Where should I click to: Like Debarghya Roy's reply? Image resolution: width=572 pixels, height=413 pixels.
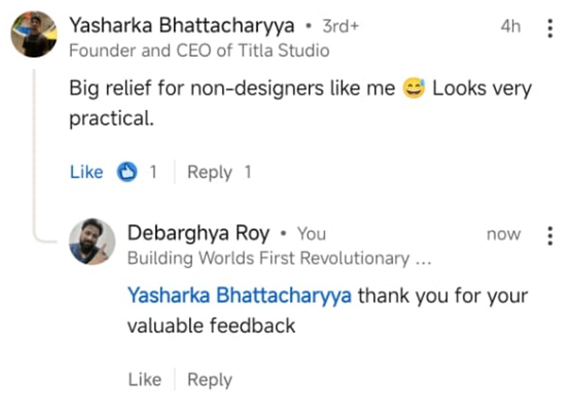145,380
